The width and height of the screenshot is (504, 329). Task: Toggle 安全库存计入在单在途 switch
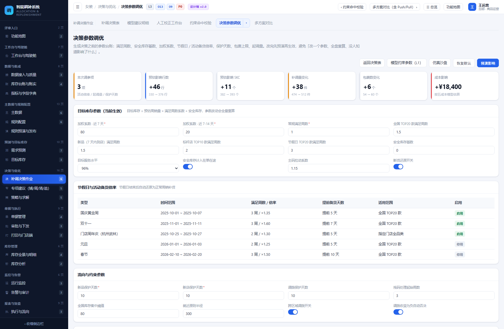pos(188,167)
